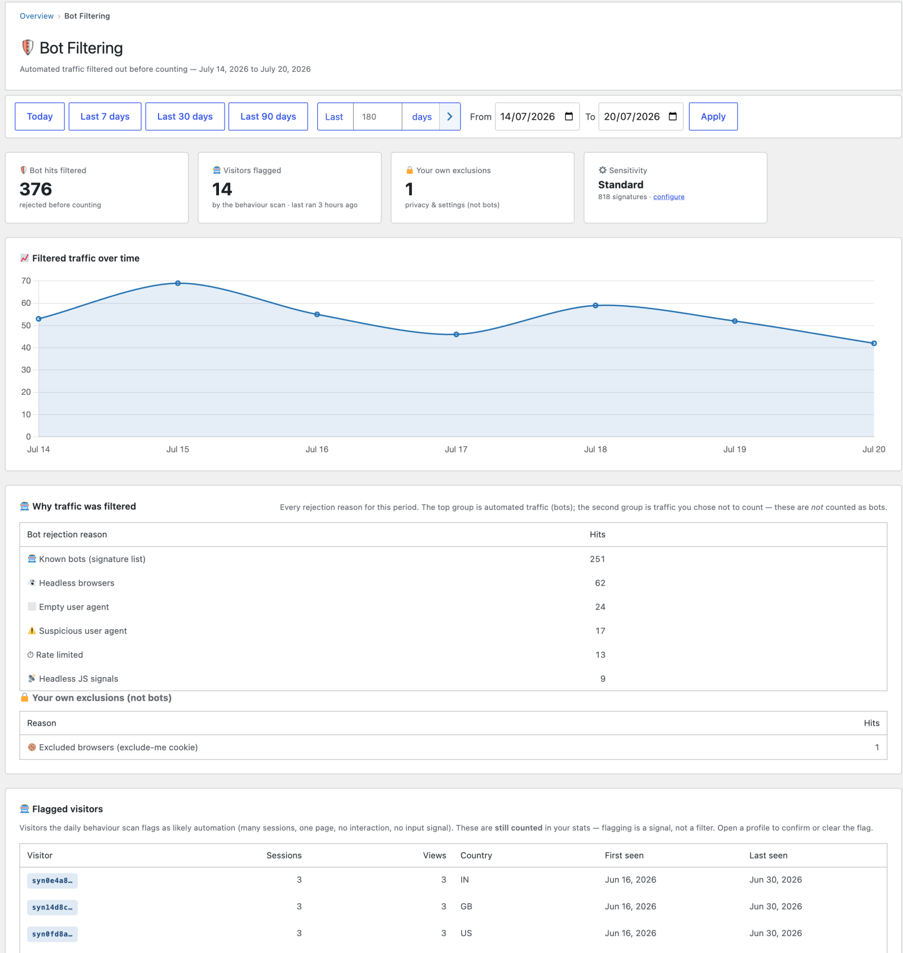Image resolution: width=903 pixels, height=953 pixels.
Task: Click the Country column header
Action: [476, 855]
